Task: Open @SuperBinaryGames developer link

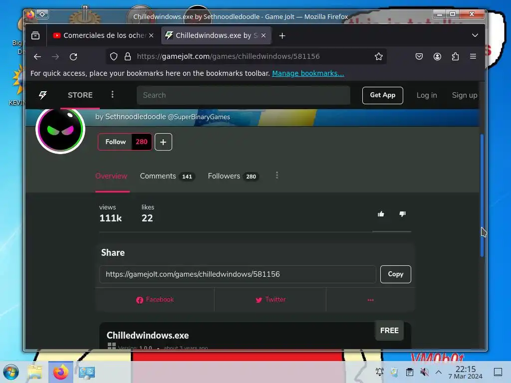Action: pyautogui.click(x=199, y=117)
